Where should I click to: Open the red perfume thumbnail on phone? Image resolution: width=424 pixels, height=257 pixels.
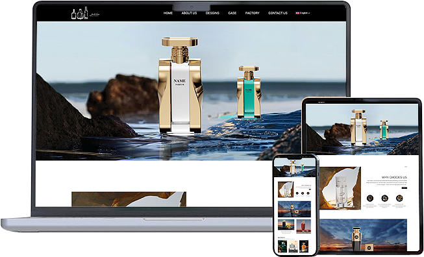303,226
